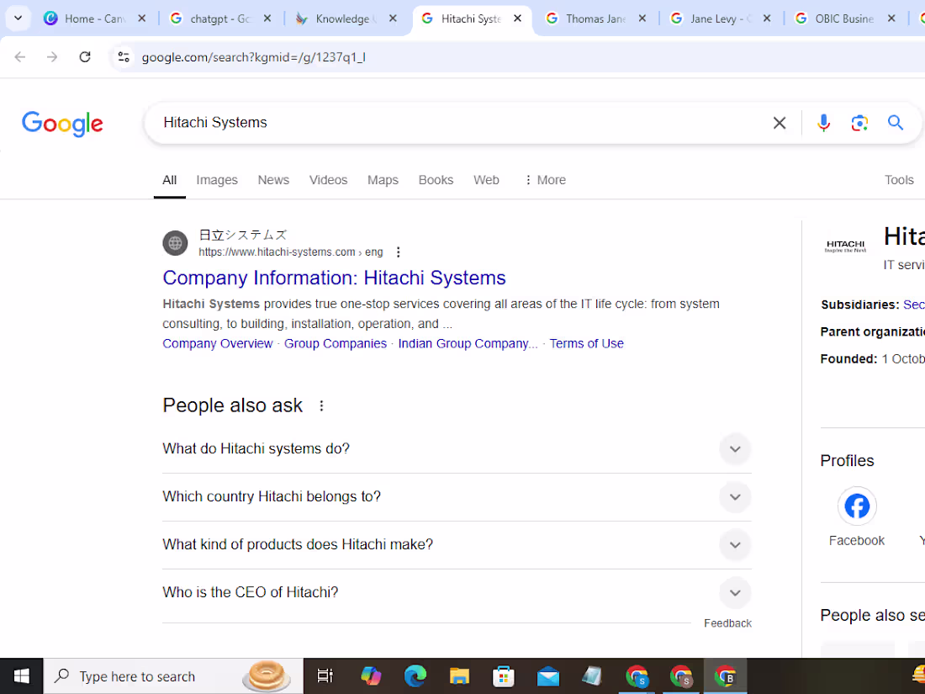Expand 'What do Hitachi systems do?'
Image resolution: width=925 pixels, height=694 pixels.
pos(735,449)
